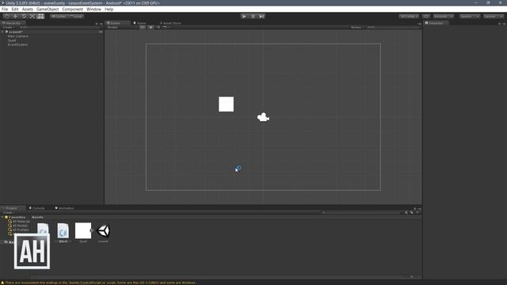
Task: Open the Shaded draw mode dropdown
Action: pos(121,28)
